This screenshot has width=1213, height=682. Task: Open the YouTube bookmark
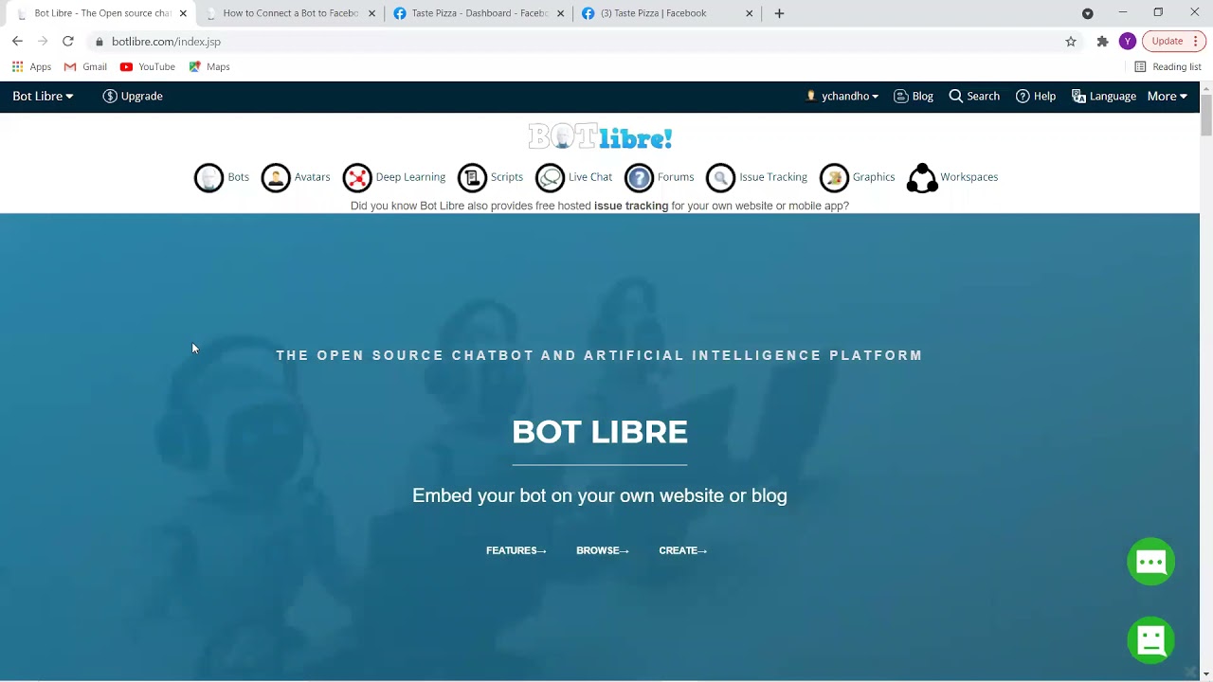point(148,67)
